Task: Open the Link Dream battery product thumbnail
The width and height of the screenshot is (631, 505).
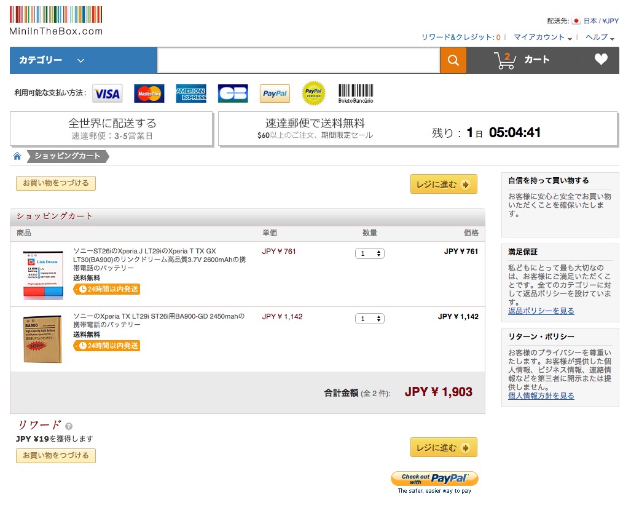Action: click(43, 275)
